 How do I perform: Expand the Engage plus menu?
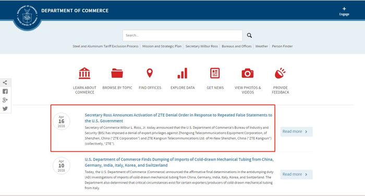pyautogui.click(x=344, y=11)
